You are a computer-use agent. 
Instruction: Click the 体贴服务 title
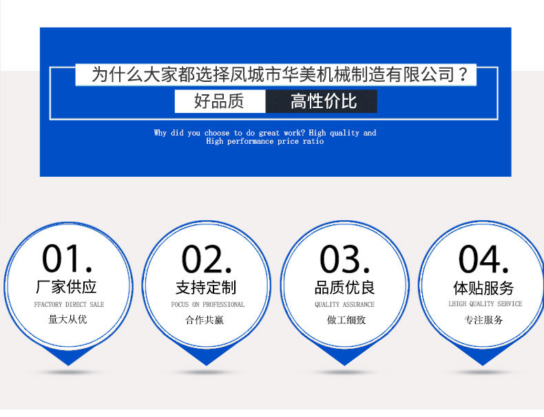[x=483, y=288]
